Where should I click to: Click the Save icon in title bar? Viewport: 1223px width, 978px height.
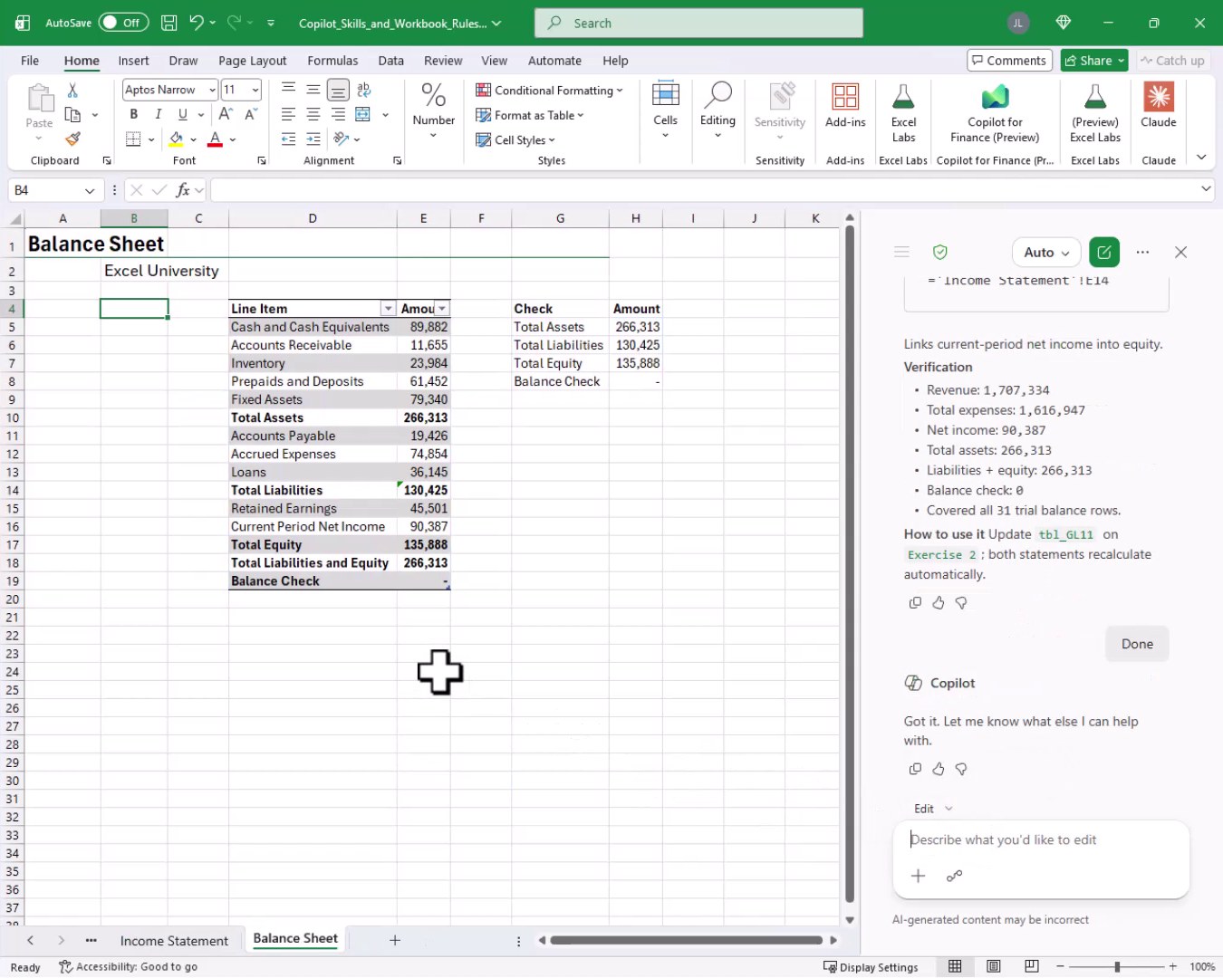pos(169,23)
